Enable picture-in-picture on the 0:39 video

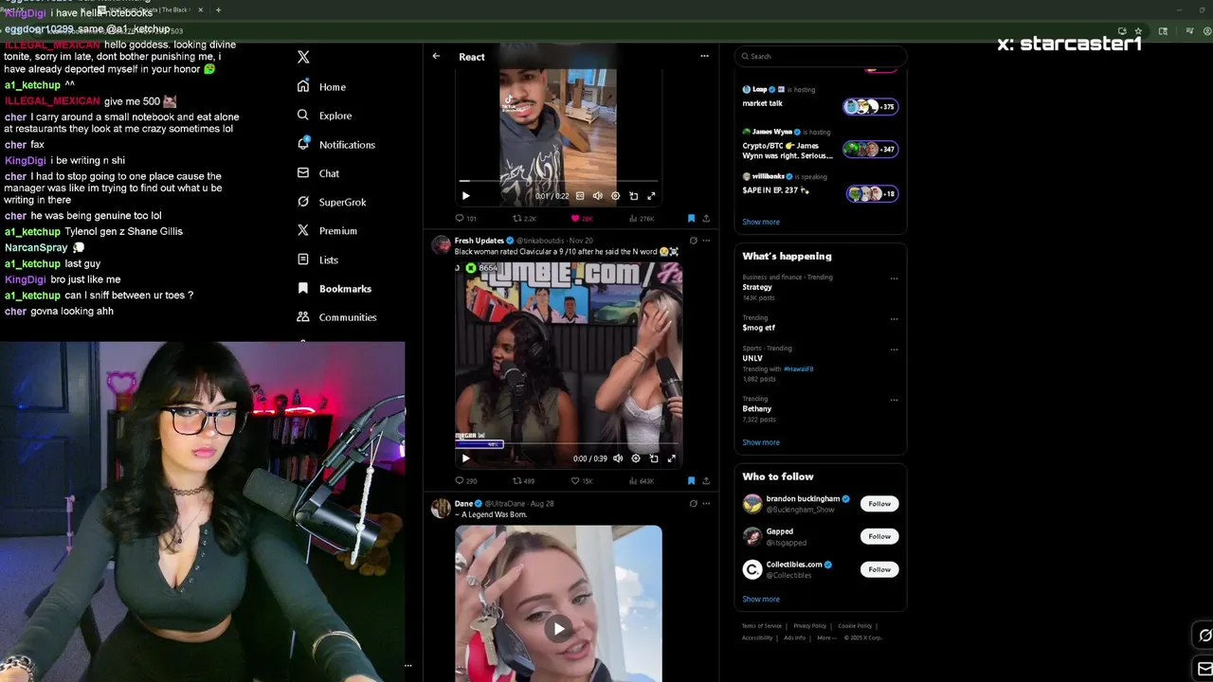tap(654, 458)
